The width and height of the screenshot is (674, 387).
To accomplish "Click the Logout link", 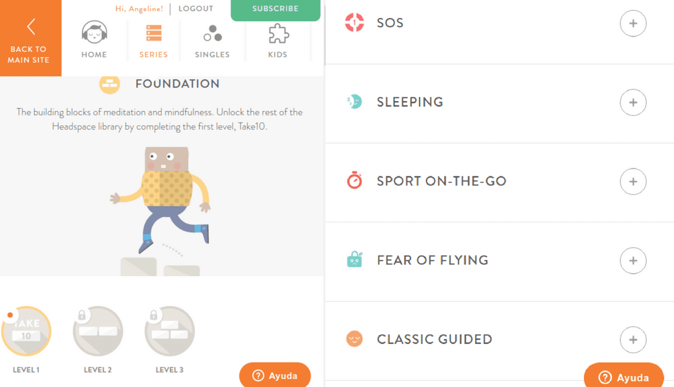I will [196, 9].
